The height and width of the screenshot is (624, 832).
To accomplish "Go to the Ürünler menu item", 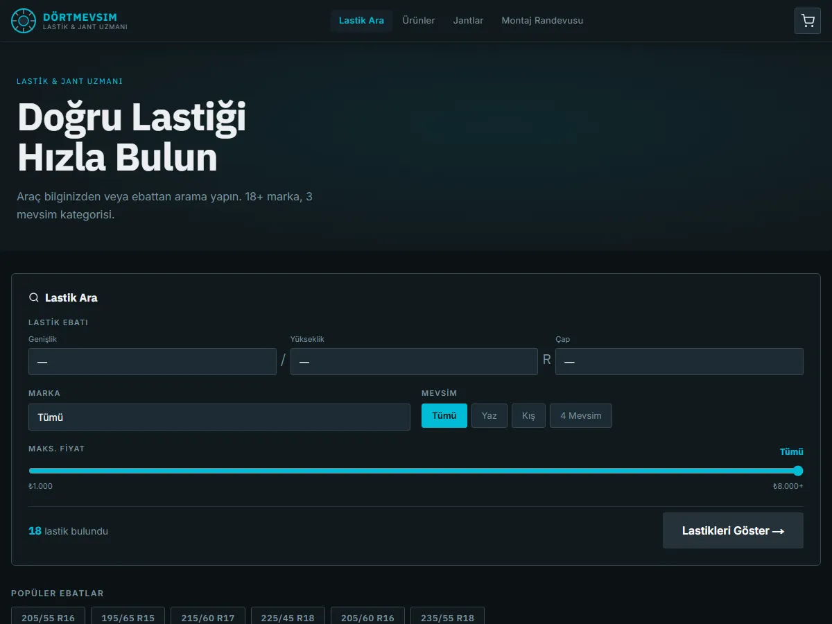I will 419,21.
